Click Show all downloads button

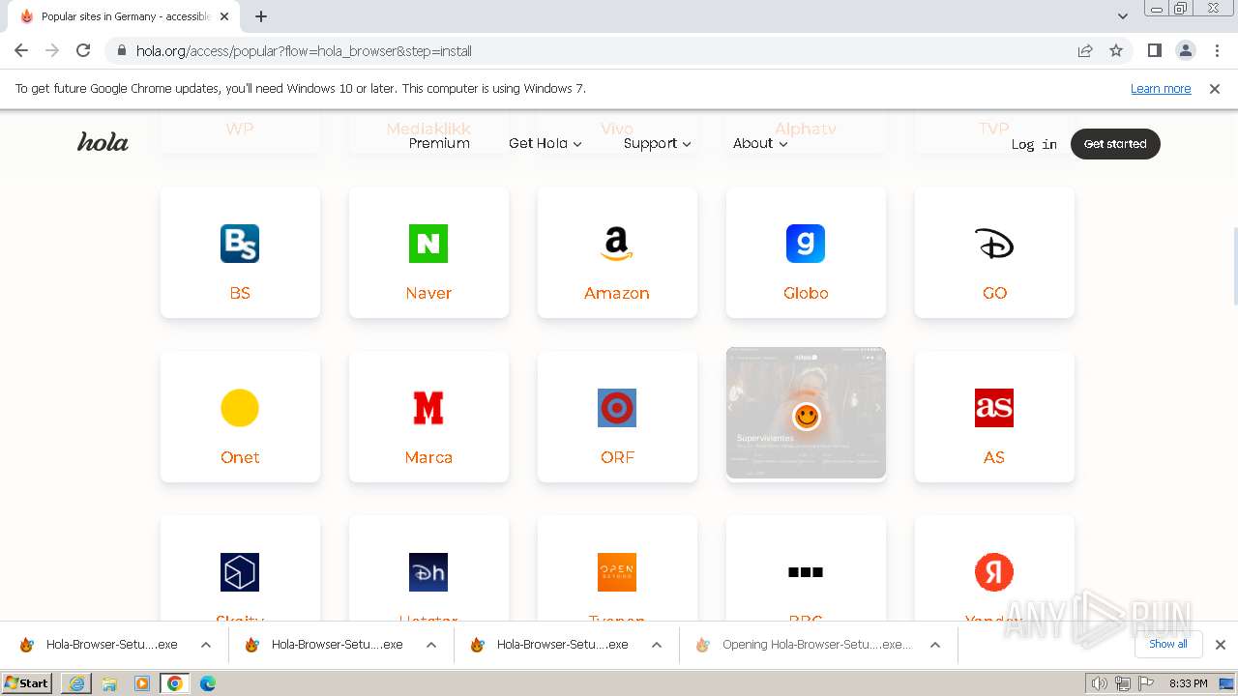[x=1168, y=644]
